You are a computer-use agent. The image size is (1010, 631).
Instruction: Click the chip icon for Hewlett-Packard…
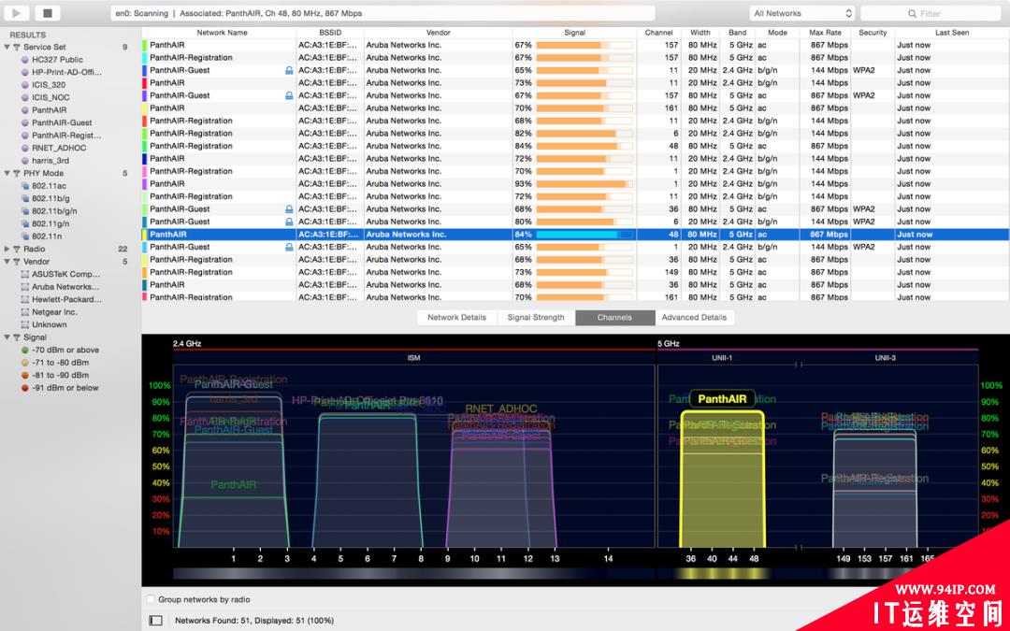click(x=25, y=299)
